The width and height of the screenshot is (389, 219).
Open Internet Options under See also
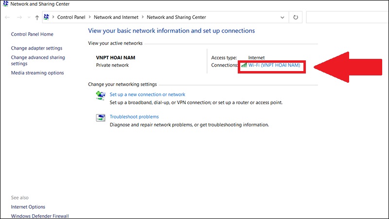(28, 207)
